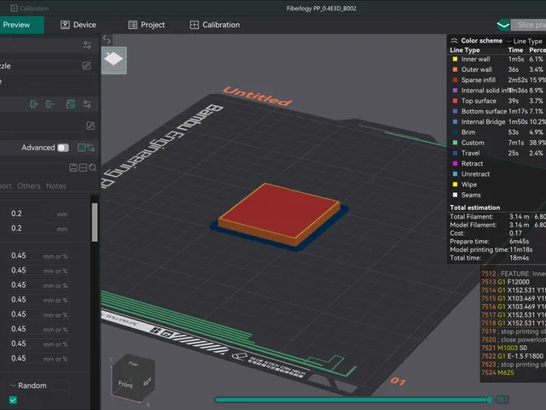The height and width of the screenshot is (410, 546).
Task: Click the red cube model on plate
Action: point(279,214)
